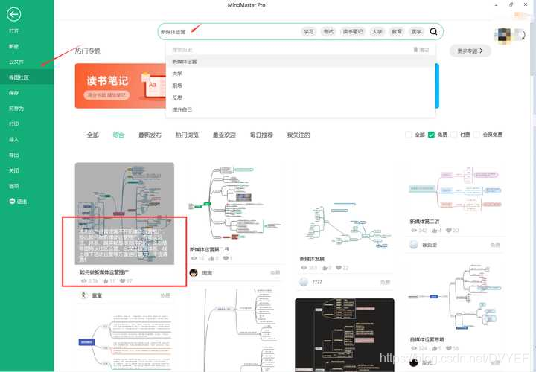Click heart icon on 新媒体运营第二节 card

(226, 259)
